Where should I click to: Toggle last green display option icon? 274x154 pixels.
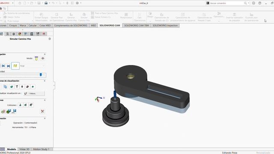click(33, 86)
